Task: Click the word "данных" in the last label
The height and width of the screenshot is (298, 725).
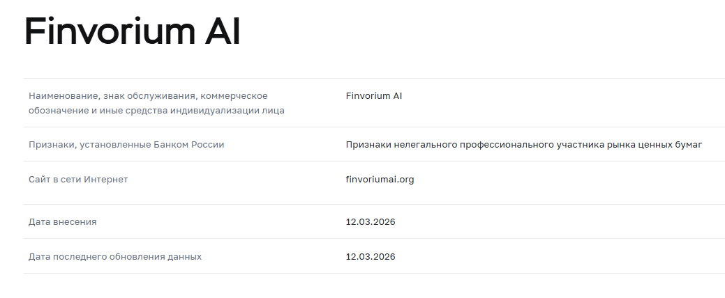Action: coord(184,256)
